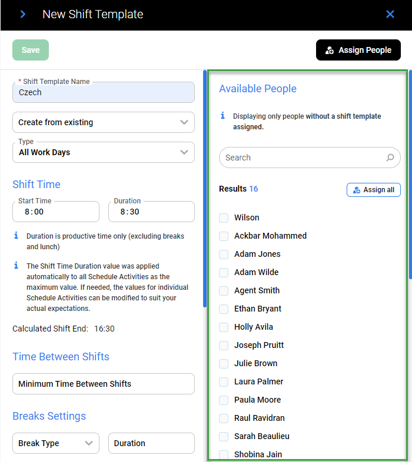412x462 pixels.
Task: Tick the checkbox next to Laura Palmer
Action: click(x=224, y=382)
